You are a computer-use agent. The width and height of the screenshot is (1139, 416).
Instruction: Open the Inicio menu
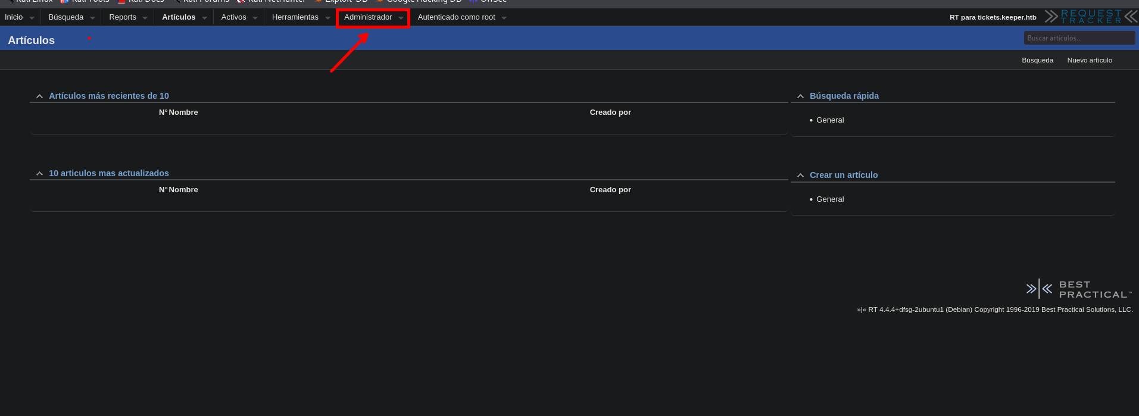click(14, 17)
